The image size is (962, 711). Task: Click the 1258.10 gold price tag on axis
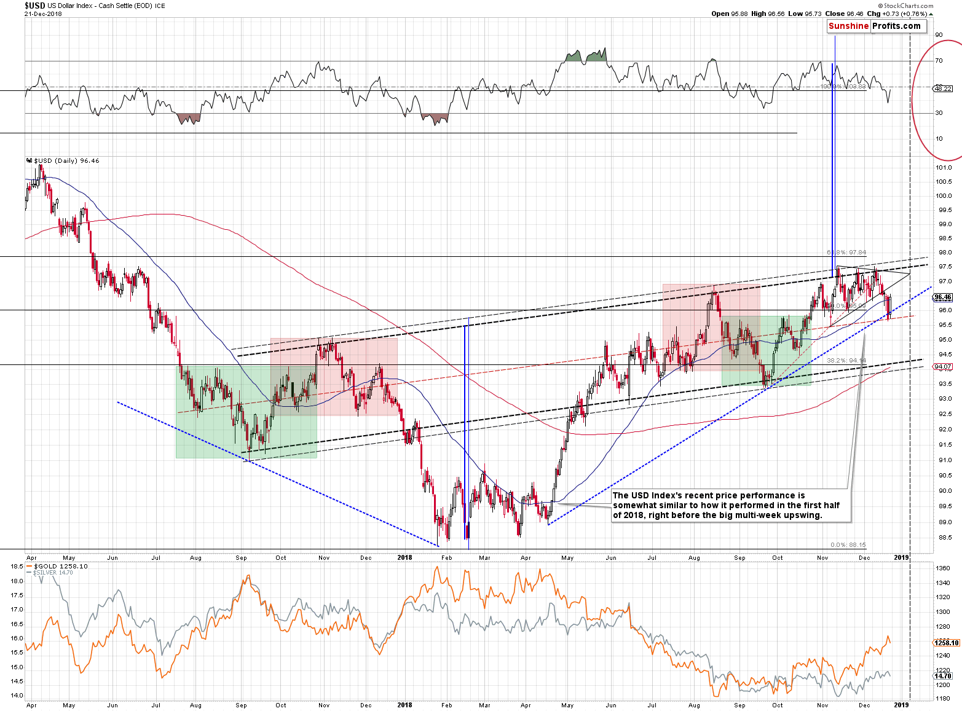946,643
